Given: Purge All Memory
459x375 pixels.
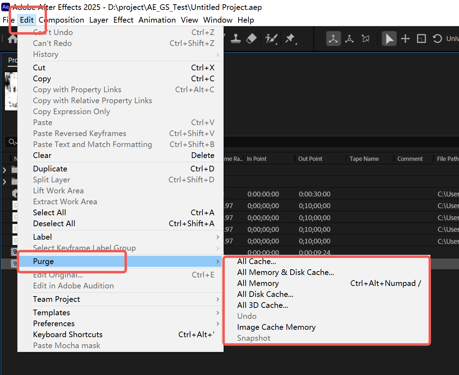Looking at the screenshot, I should click(x=326, y=283).
